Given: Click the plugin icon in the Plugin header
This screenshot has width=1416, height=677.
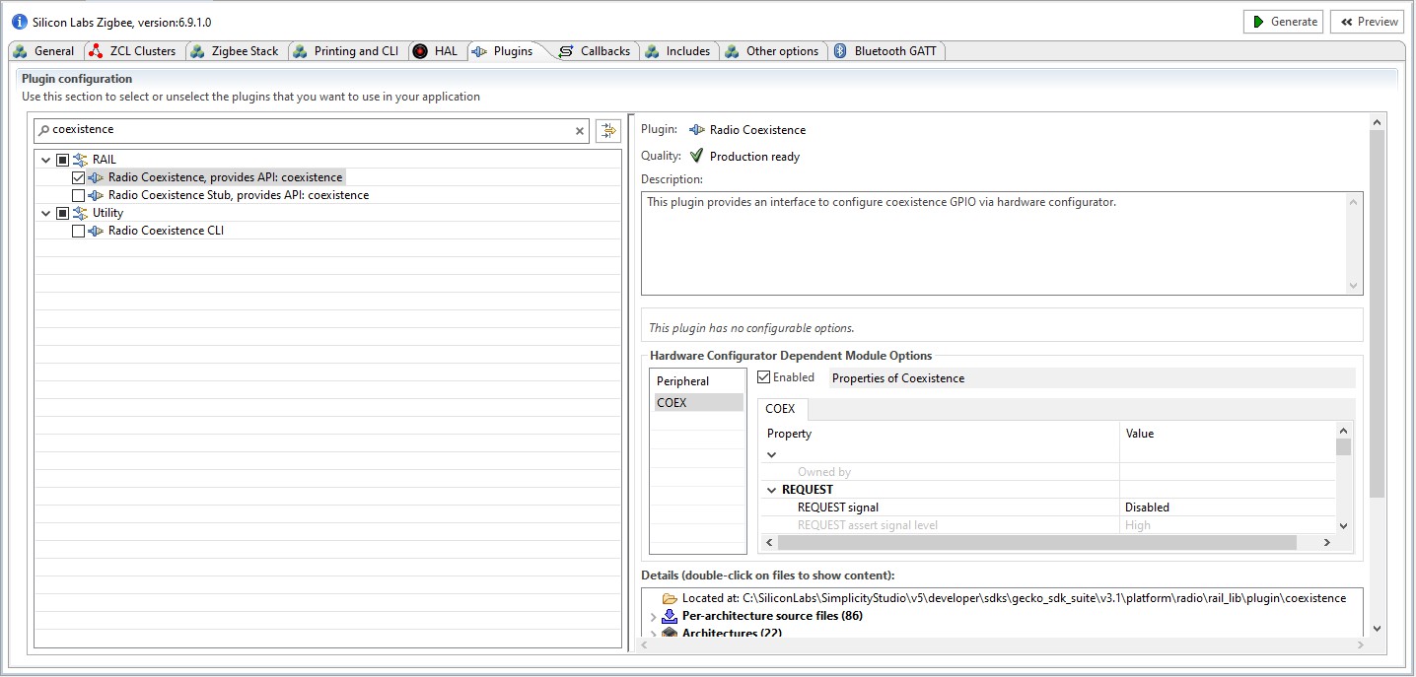Looking at the screenshot, I should 697,130.
